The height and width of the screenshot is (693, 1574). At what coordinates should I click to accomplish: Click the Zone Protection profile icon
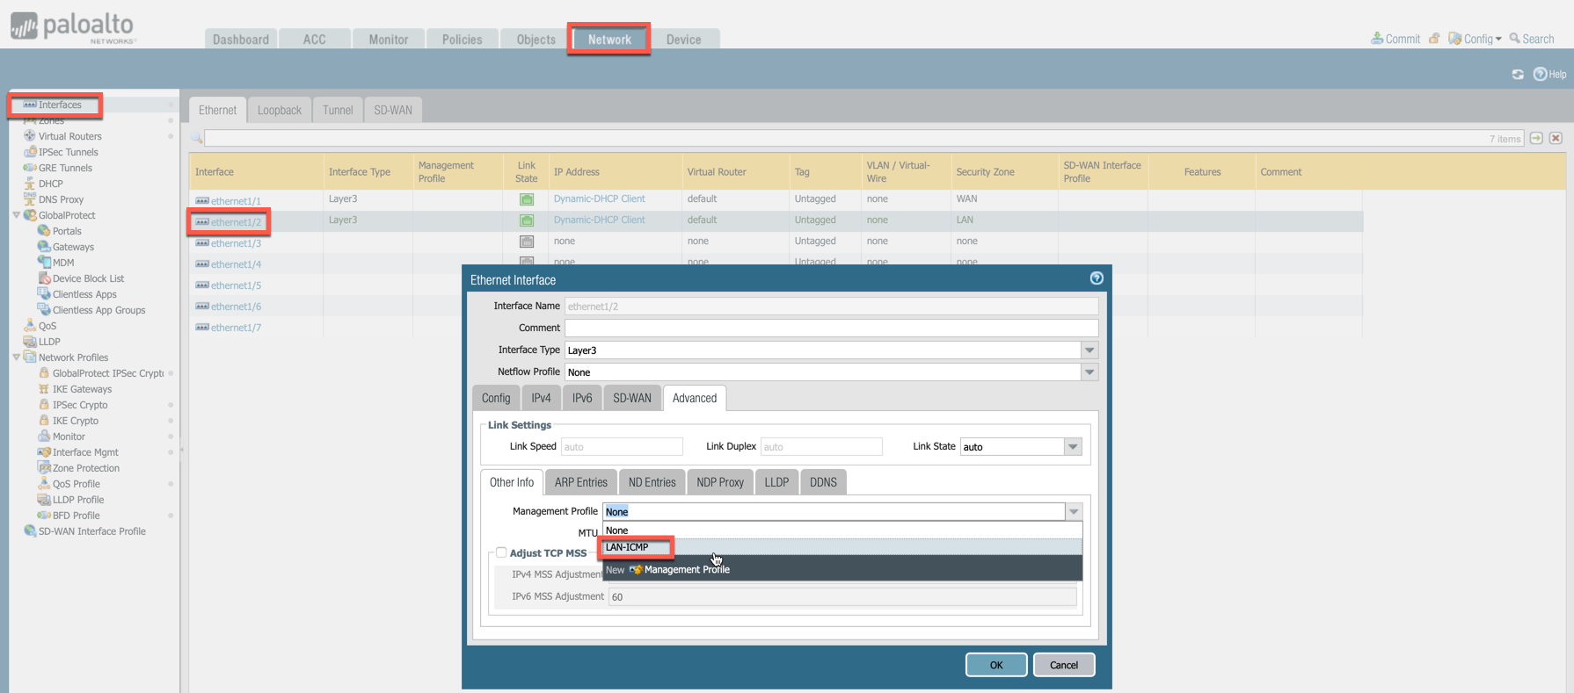coord(44,468)
